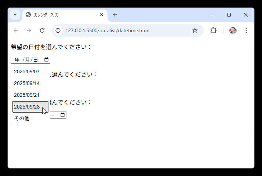Choose 2025/09/07 from suggestion list
262x176 pixels.
coord(27,71)
